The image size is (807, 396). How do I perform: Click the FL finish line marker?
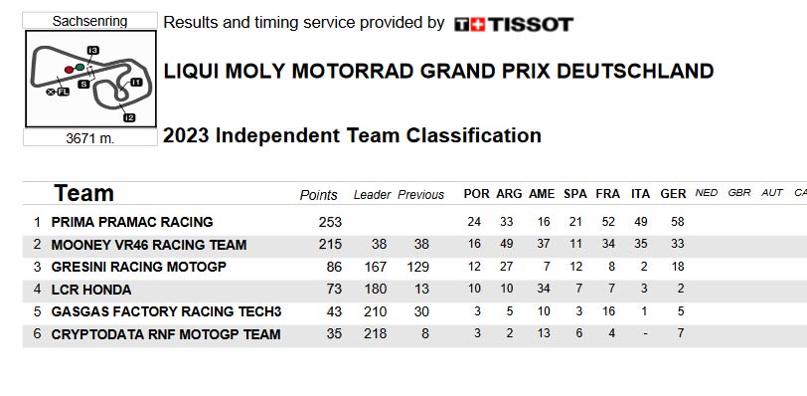coord(64,92)
